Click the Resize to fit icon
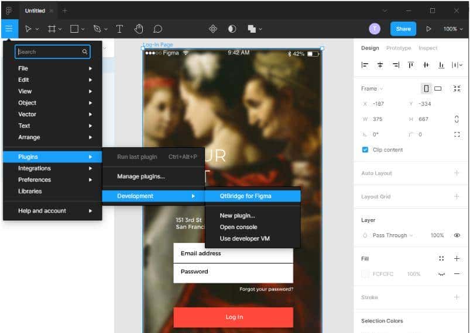This screenshot has width=470, height=333. pos(457,88)
